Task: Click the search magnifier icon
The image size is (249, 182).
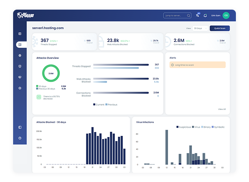Action: click(x=188, y=16)
